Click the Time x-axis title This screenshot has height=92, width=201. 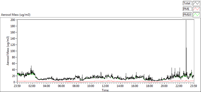click(105, 90)
